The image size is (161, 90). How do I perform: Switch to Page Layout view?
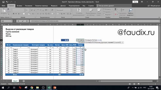click(134, 84)
